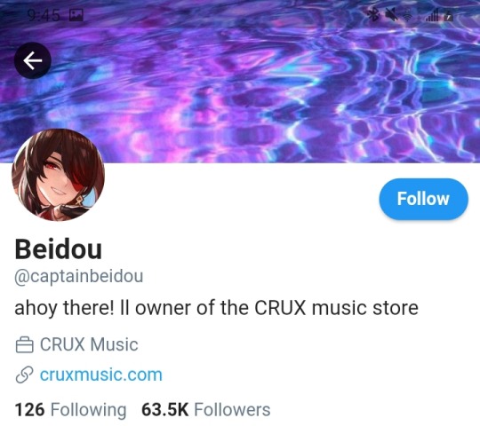View the 126 Following list
The width and height of the screenshot is (480, 426).
click(x=70, y=410)
